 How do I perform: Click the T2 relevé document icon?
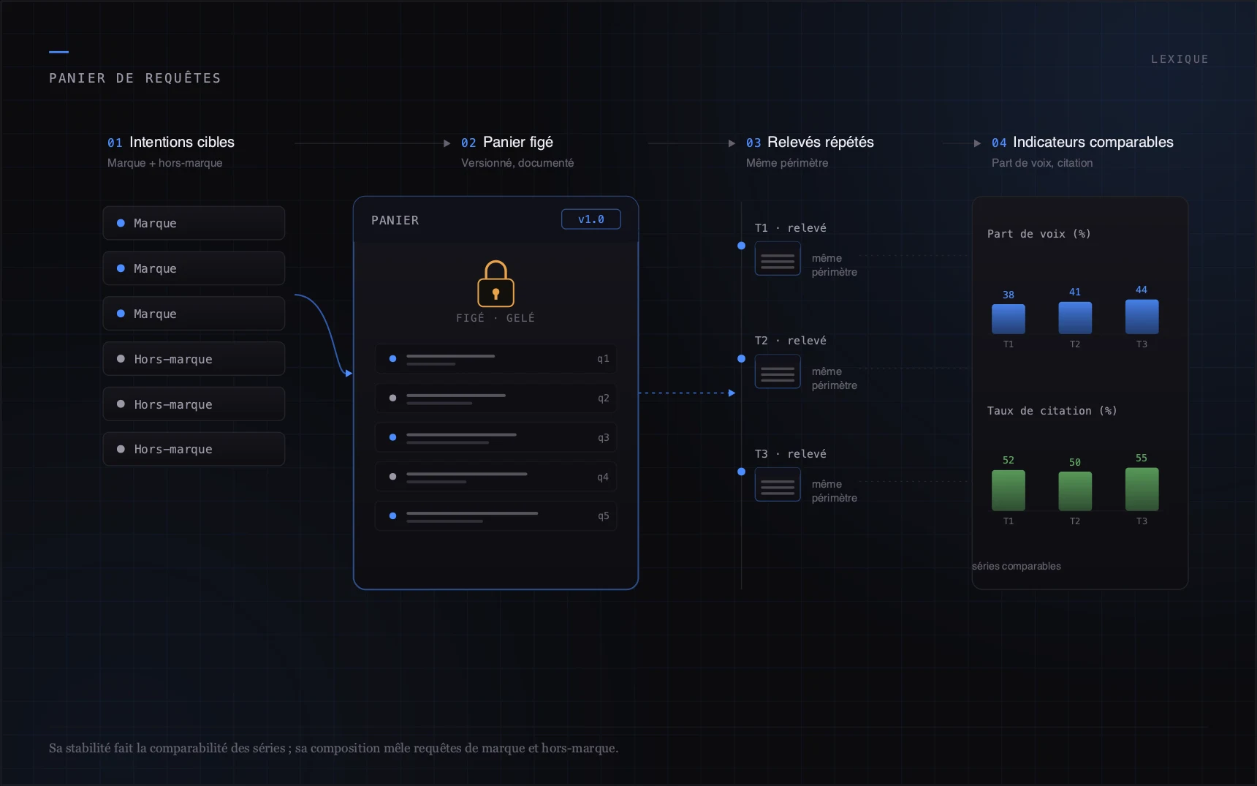click(x=778, y=371)
